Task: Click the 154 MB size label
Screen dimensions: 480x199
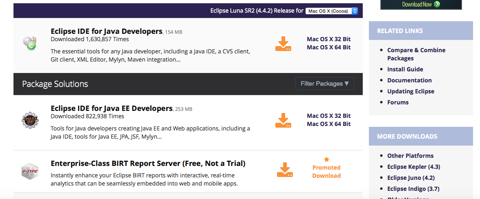Action: click(174, 32)
